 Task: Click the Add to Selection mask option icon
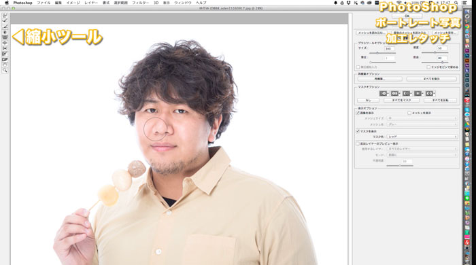tap(395, 93)
